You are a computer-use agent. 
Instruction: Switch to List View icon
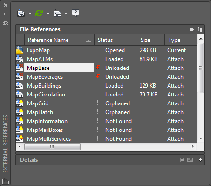[x=192, y=29]
